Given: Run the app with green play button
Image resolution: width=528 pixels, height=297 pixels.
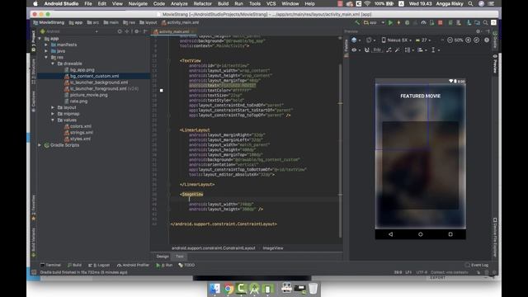Looking at the screenshot, I should 390,22.
